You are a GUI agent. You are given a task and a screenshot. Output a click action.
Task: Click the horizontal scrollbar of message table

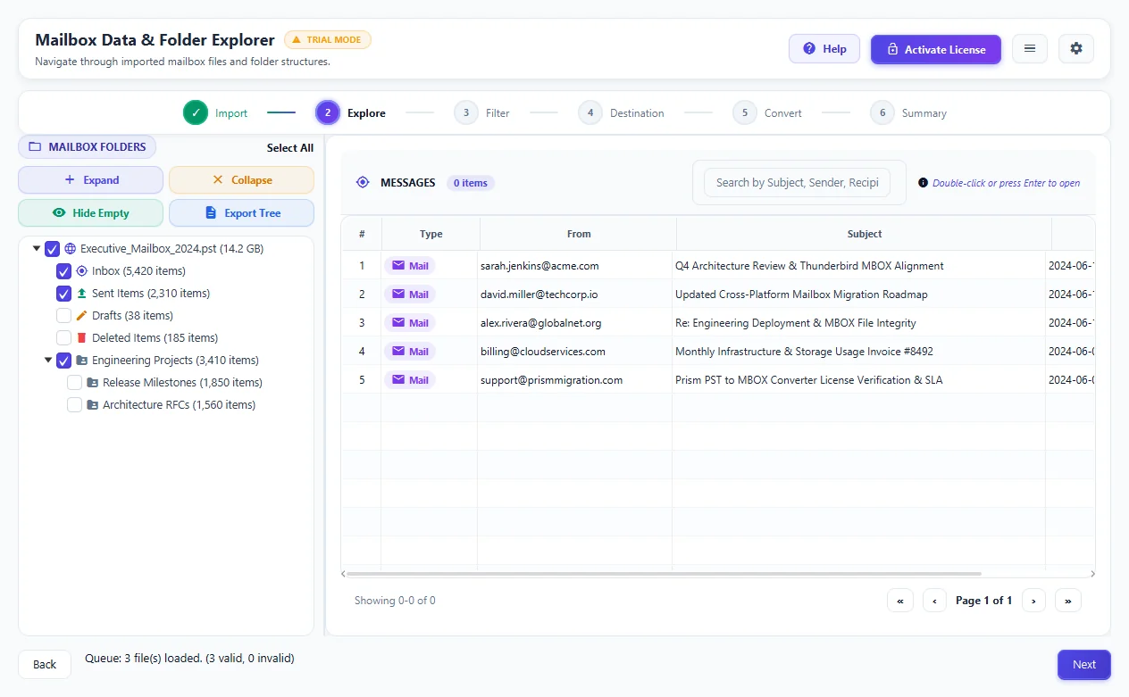pos(664,574)
